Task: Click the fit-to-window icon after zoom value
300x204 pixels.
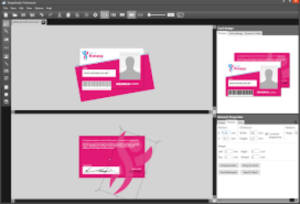Action: pos(180,15)
